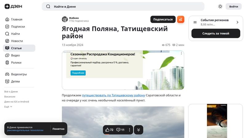Collapse bottom bar with double chevron
246x138 pixels.
click(x=138, y=130)
